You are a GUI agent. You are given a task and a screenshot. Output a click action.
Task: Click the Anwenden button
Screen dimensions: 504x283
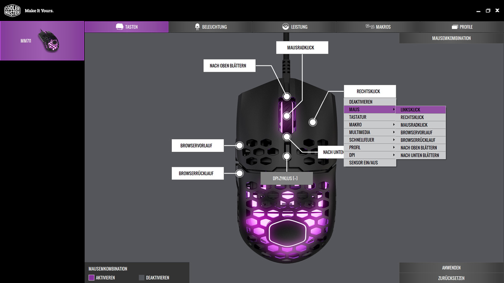point(451,267)
